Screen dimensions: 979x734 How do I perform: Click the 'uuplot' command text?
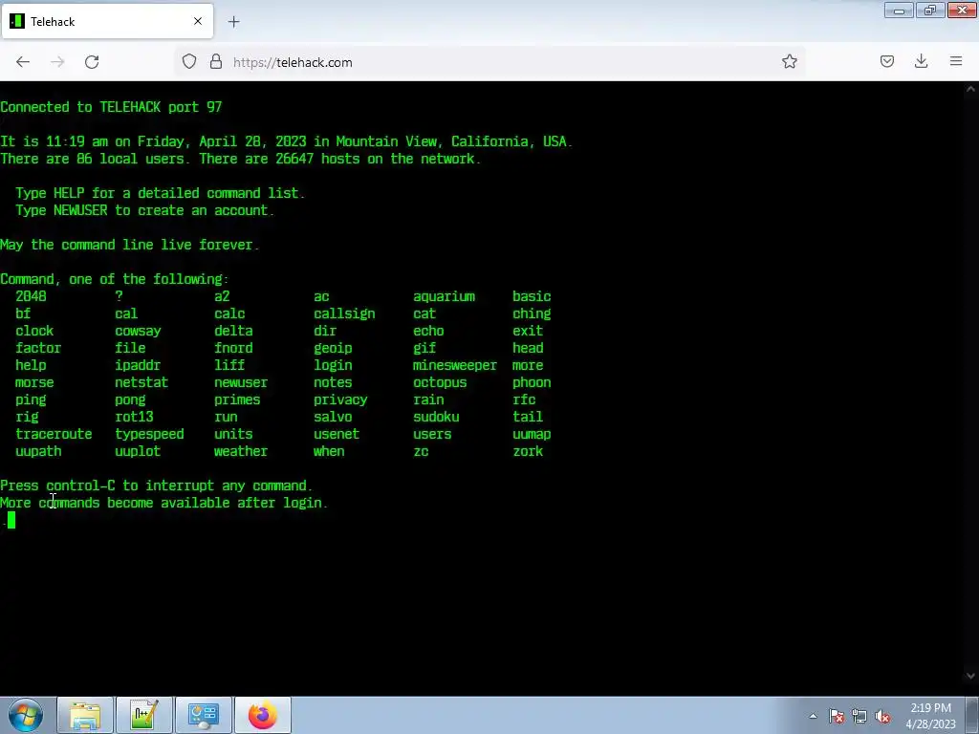click(x=138, y=451)
